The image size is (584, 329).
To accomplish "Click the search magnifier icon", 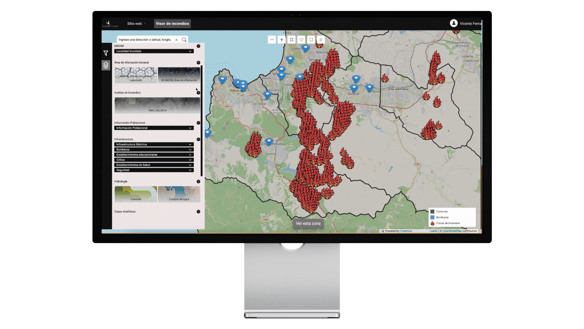I will click(184, 40).
